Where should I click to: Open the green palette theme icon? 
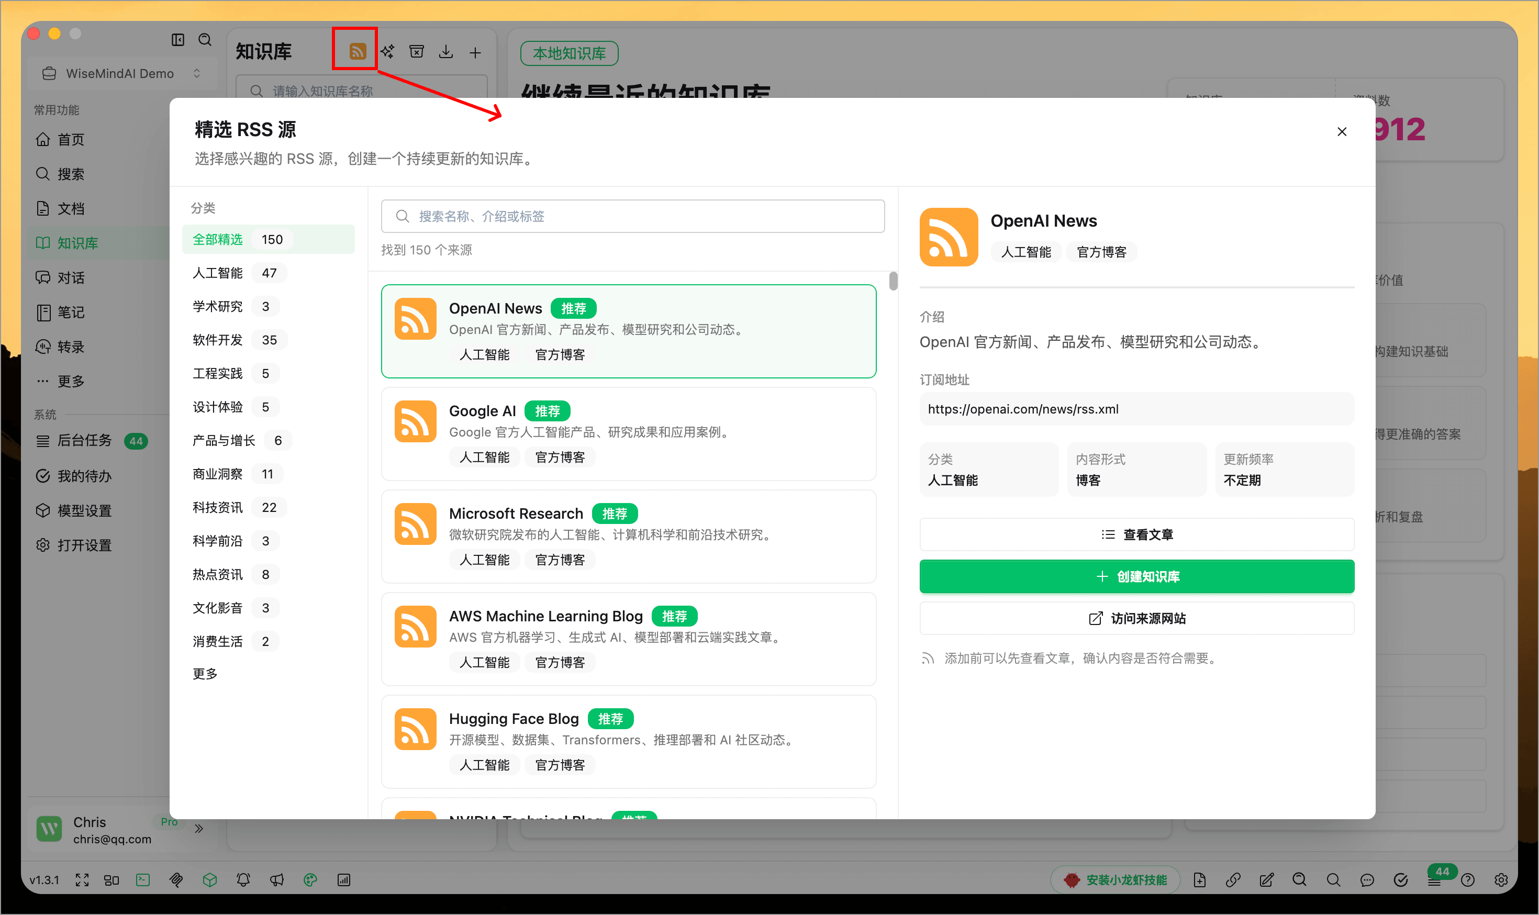pos(310,880)
